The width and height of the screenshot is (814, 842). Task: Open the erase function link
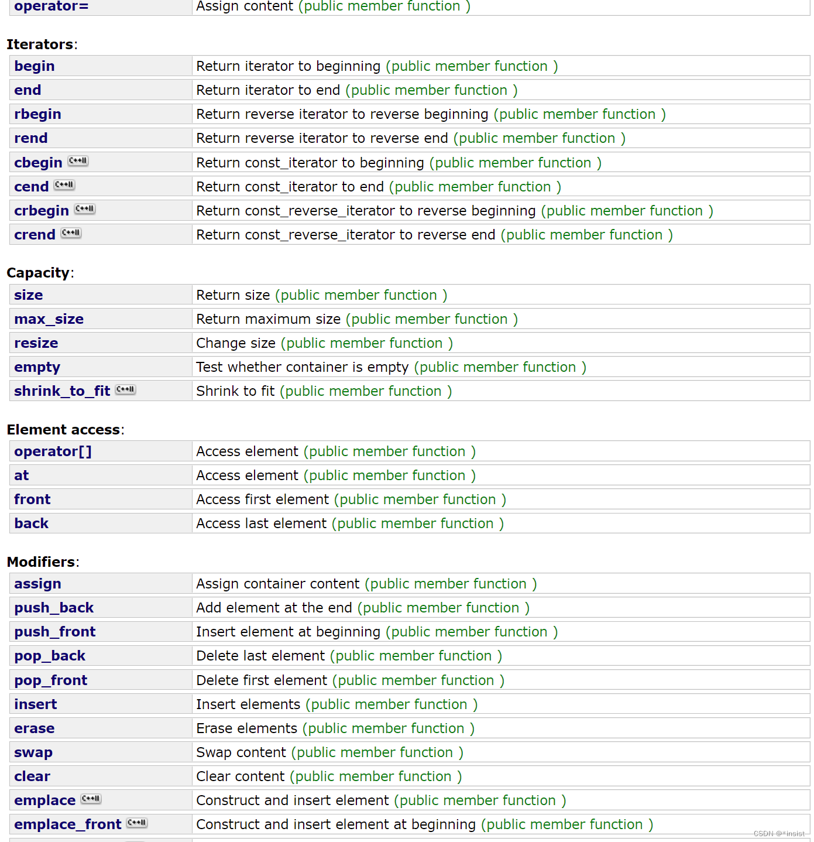35,728
